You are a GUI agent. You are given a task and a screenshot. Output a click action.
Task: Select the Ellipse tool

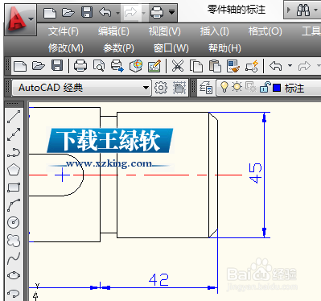click(14, 275)
